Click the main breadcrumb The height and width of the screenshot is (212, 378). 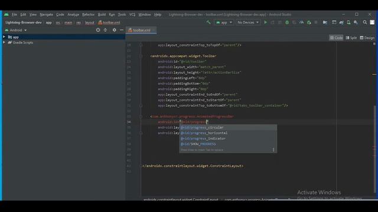click(x=69, y=22)
